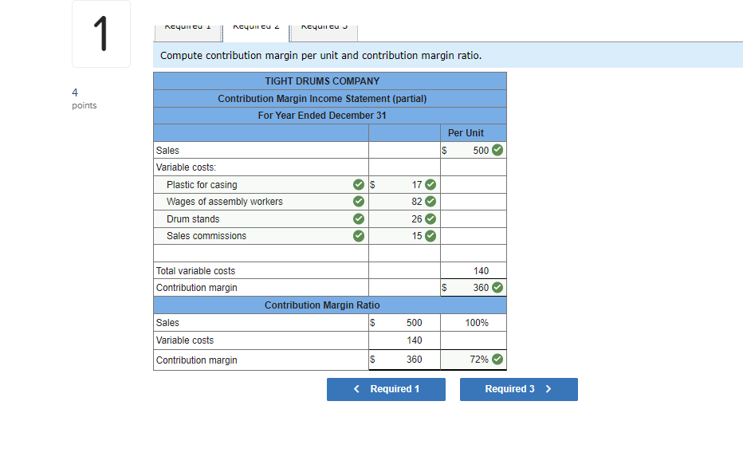The width and height of the screenshot is (743, 472).
Task: Click green check next to amount 82
Action: click(x=430, y=202)
